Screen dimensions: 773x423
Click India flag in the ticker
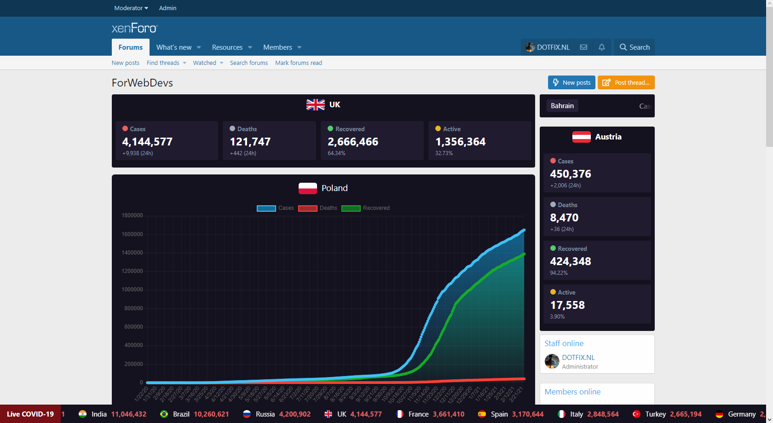83,414
